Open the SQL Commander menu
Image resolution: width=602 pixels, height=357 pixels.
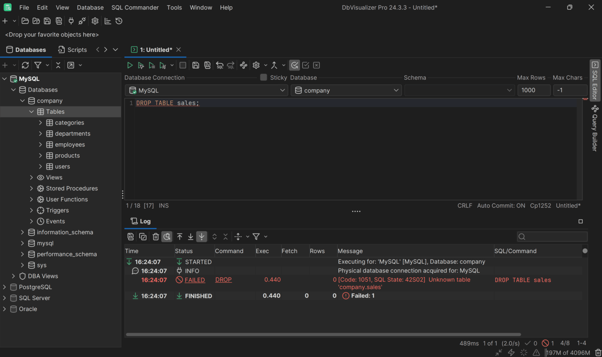click(135, 7)
